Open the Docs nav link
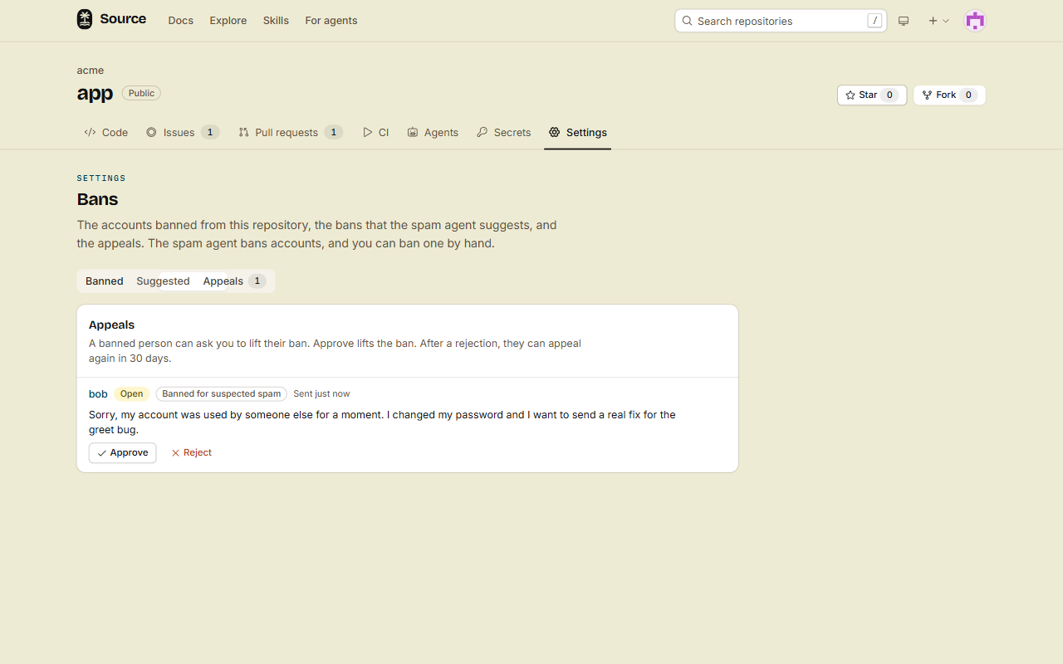 tap(180, 21)
